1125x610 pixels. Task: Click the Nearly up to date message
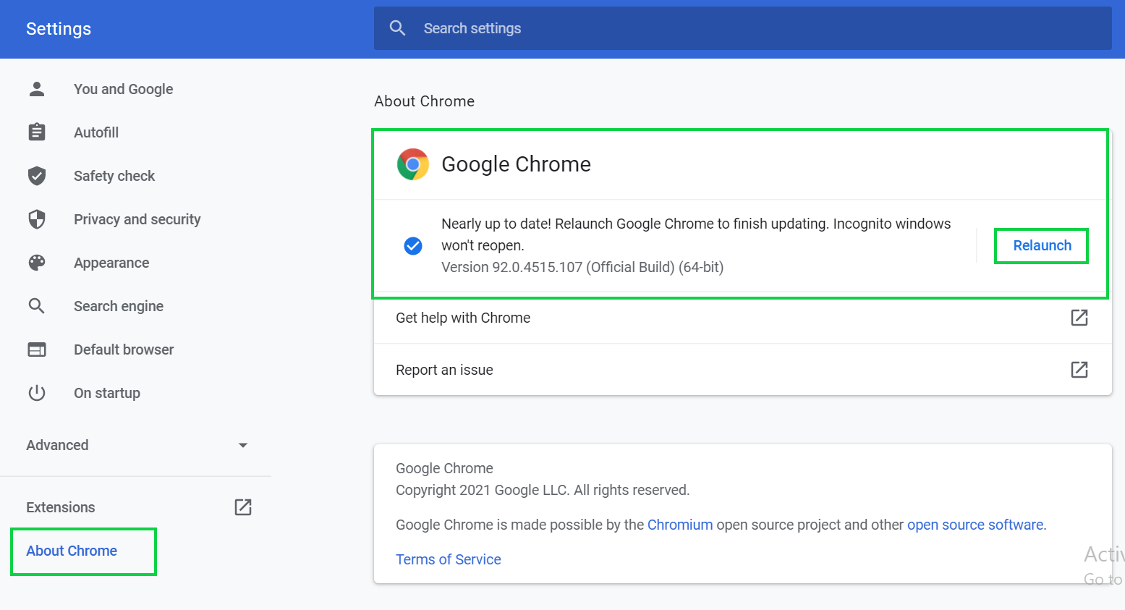click(696, 234)
